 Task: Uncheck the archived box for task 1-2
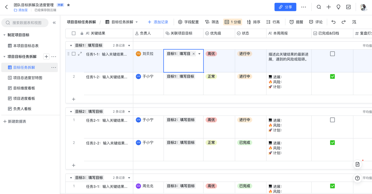pyautogui.click(x=332, y=77)
